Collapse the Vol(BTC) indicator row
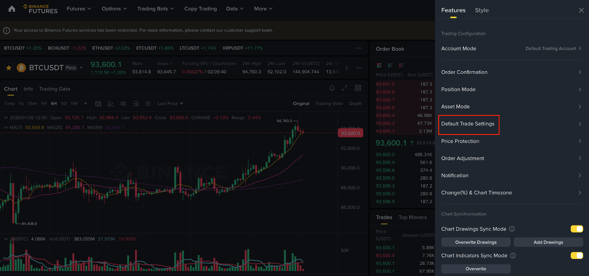The height and width of the screenshot is (276, 589). click(x=6, y=239)
